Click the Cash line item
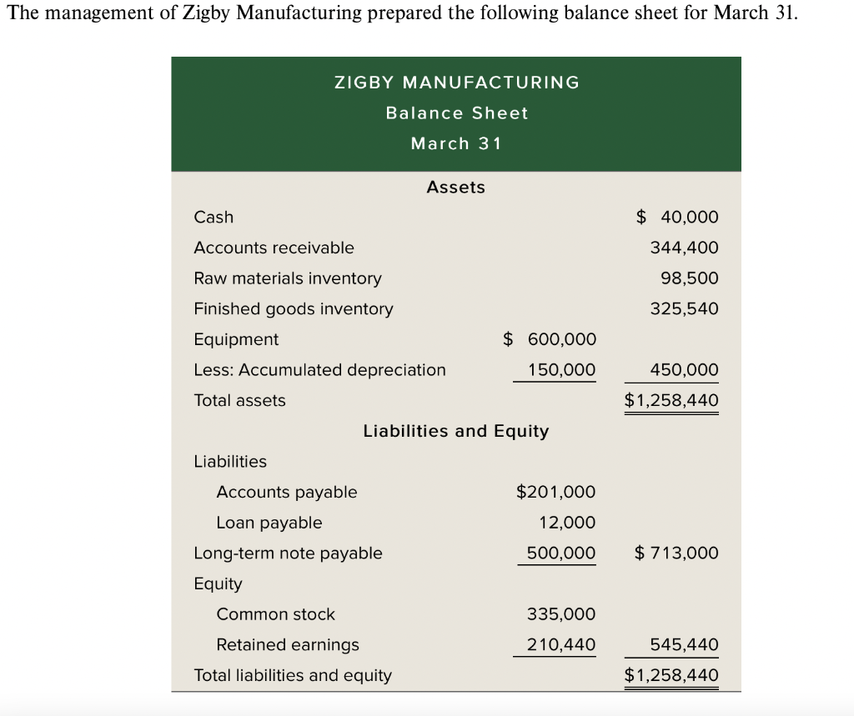The height and width of the screenshot is (716, 854). click(x=213, y=217)
